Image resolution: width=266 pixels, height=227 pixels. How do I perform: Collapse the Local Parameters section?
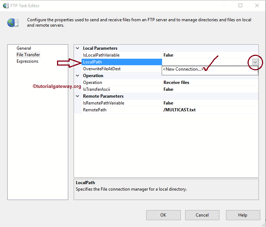coord(77,48)
